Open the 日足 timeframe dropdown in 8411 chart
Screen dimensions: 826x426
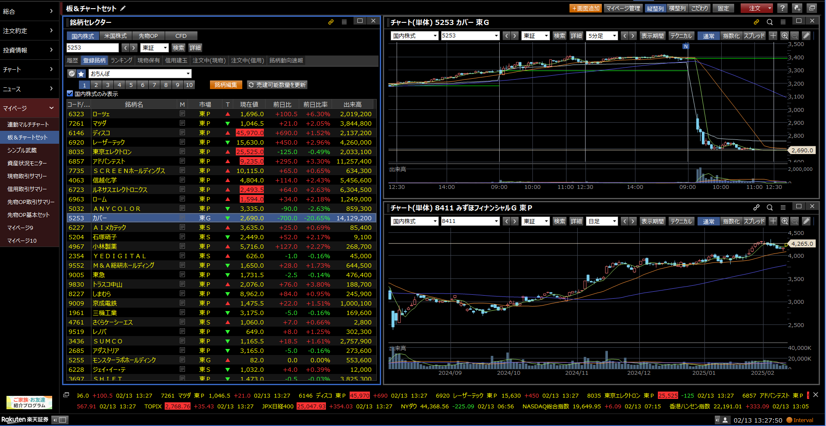point(602,221)
